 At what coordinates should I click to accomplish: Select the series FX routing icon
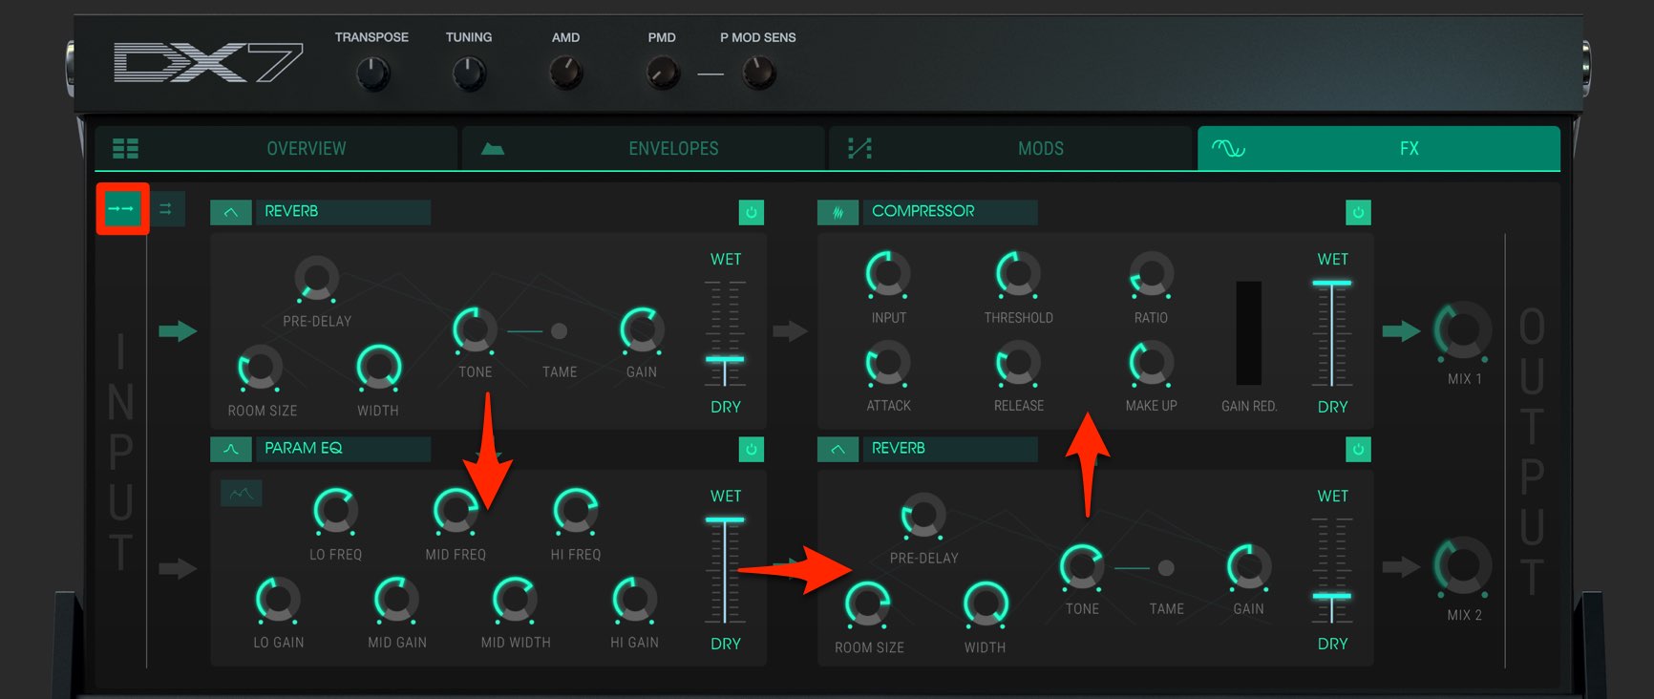pyautogui.click(x=122, y=209)
